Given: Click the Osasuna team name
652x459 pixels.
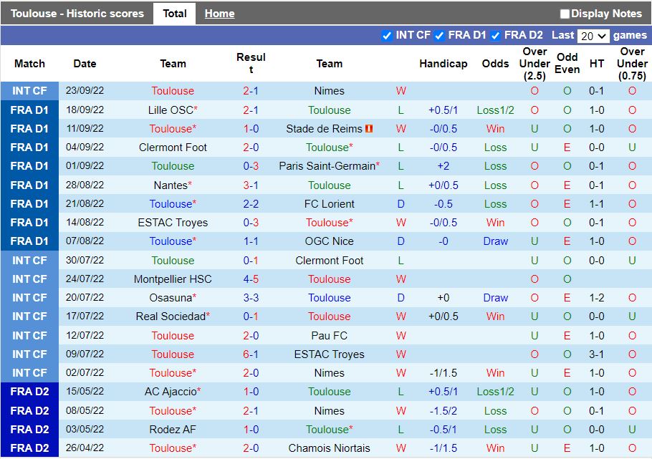Looking at the screenshot, I should pos(171,298).
